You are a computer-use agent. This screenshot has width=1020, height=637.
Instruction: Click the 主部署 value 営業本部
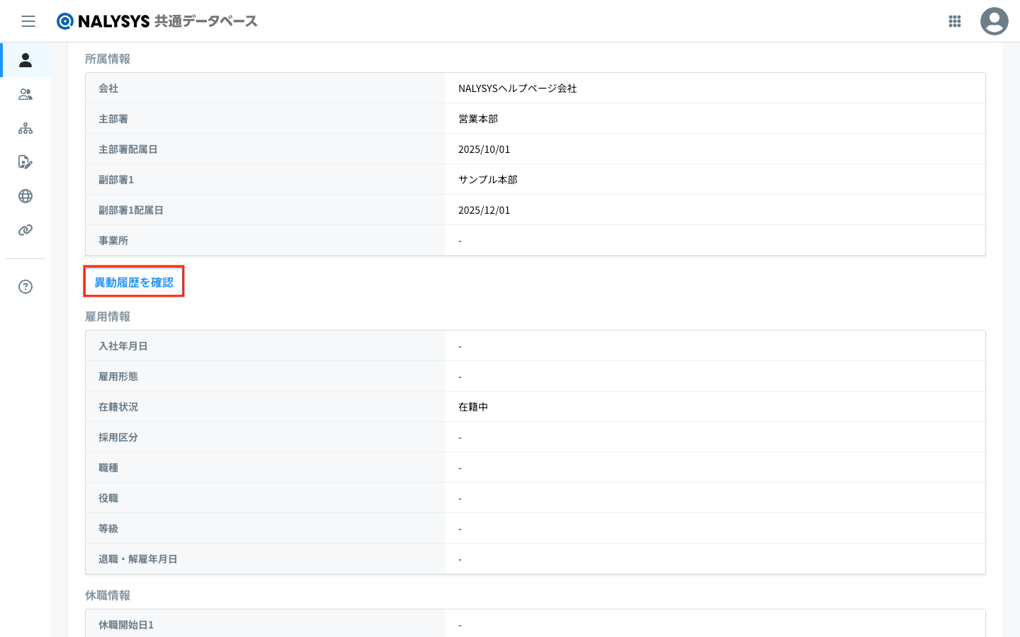pyautogui.click(x=478, y=119)
